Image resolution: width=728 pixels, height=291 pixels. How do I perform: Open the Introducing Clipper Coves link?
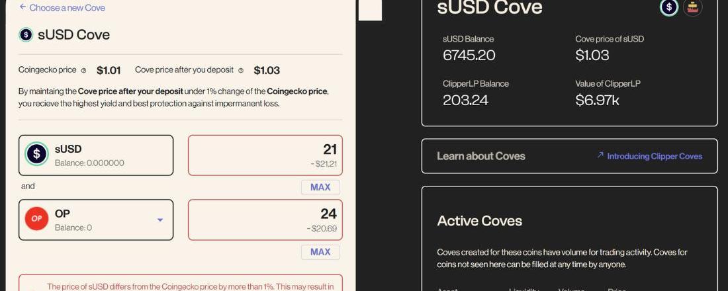(x=655, y=156)
